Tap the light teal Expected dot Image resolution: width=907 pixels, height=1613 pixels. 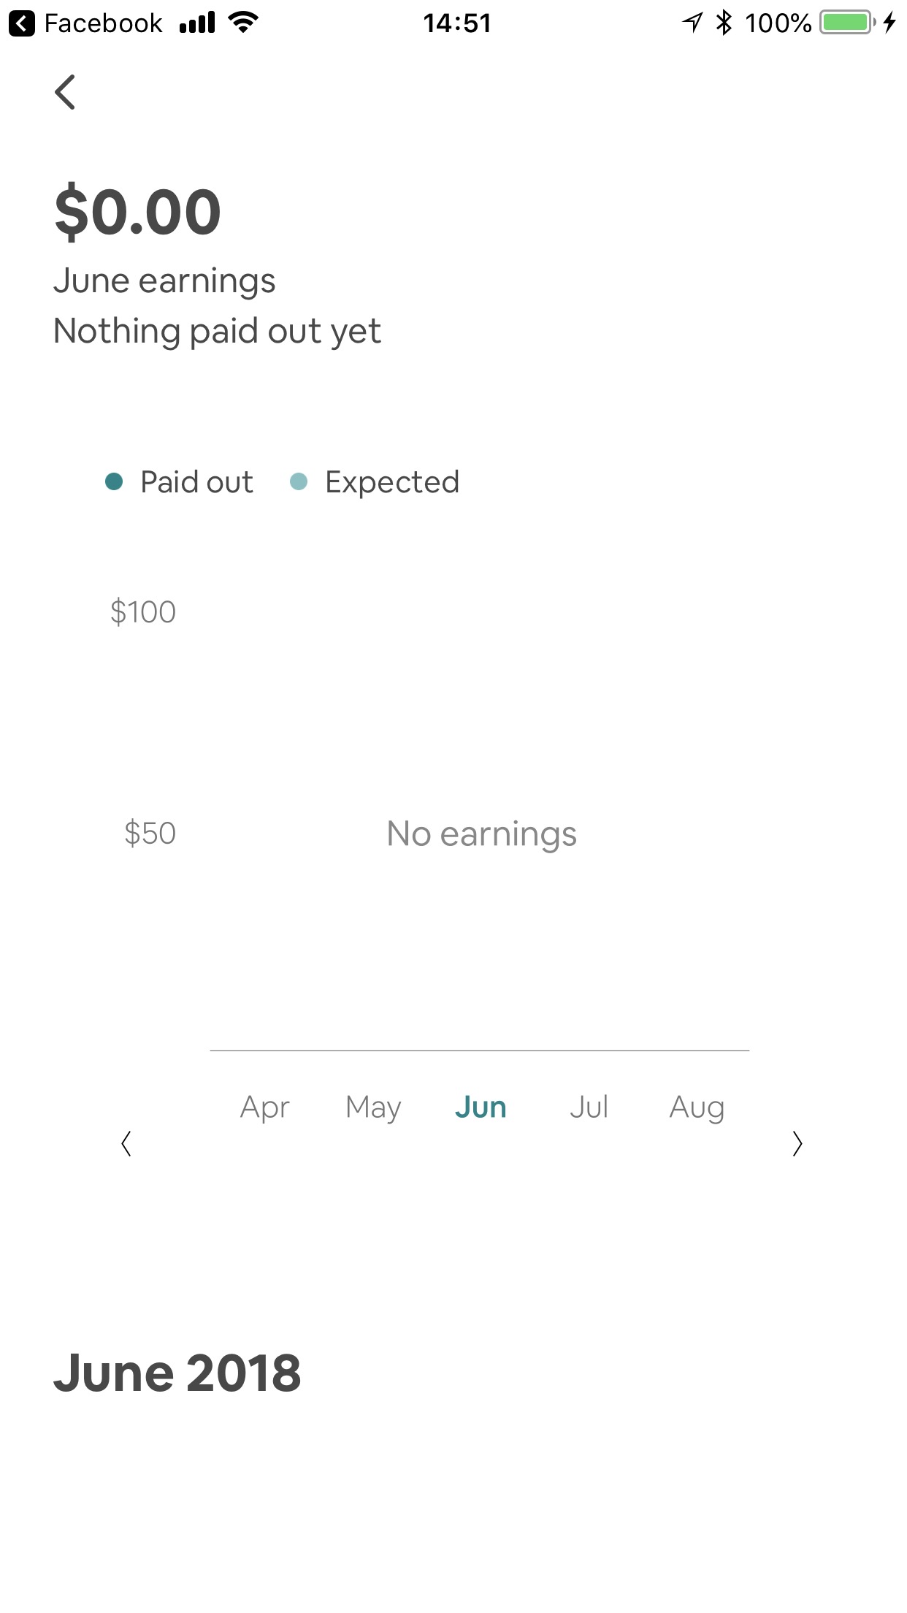pyautogui.click(x=299, y=481)
